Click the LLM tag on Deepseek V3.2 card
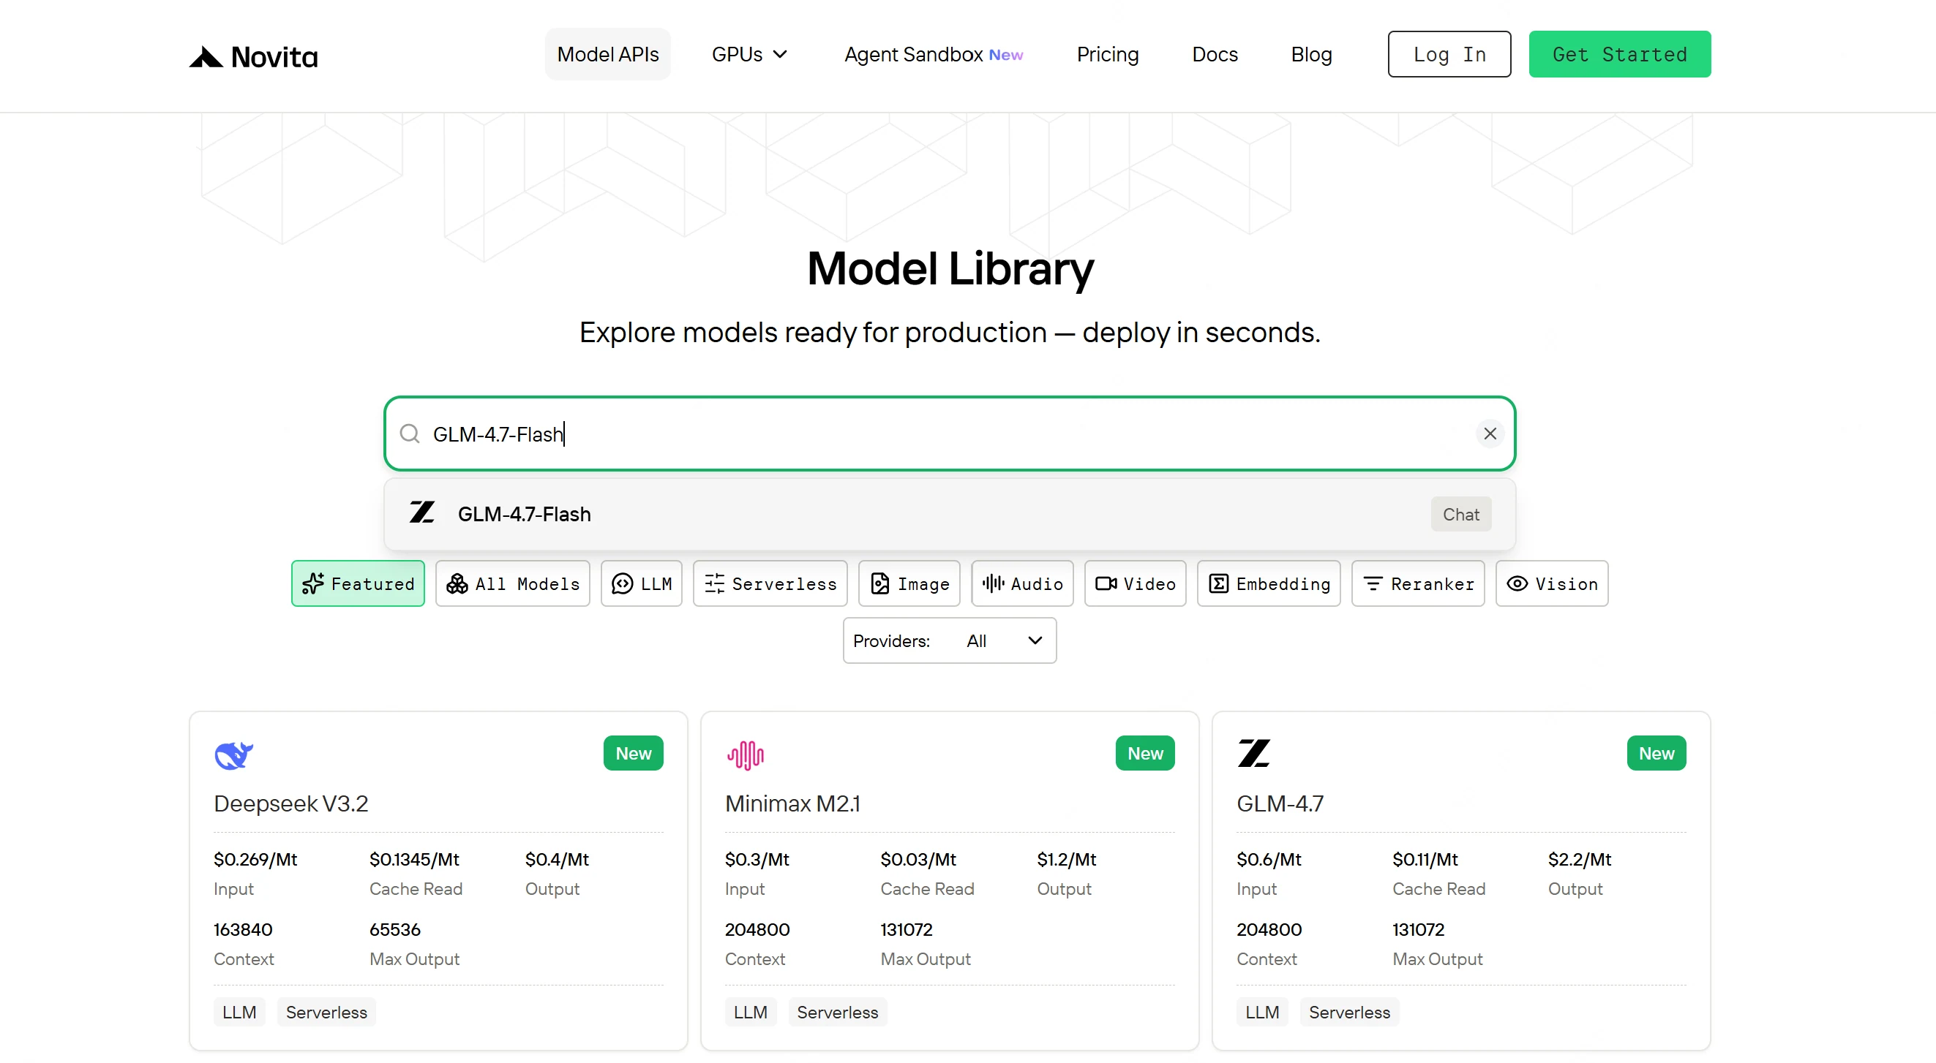The image size is (1936, 1063). coord(239,1012)
